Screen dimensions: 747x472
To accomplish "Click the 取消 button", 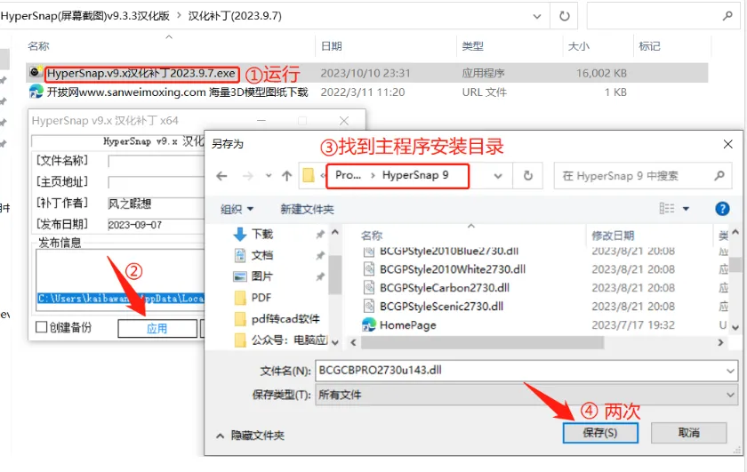I will (x=689, y=433).
